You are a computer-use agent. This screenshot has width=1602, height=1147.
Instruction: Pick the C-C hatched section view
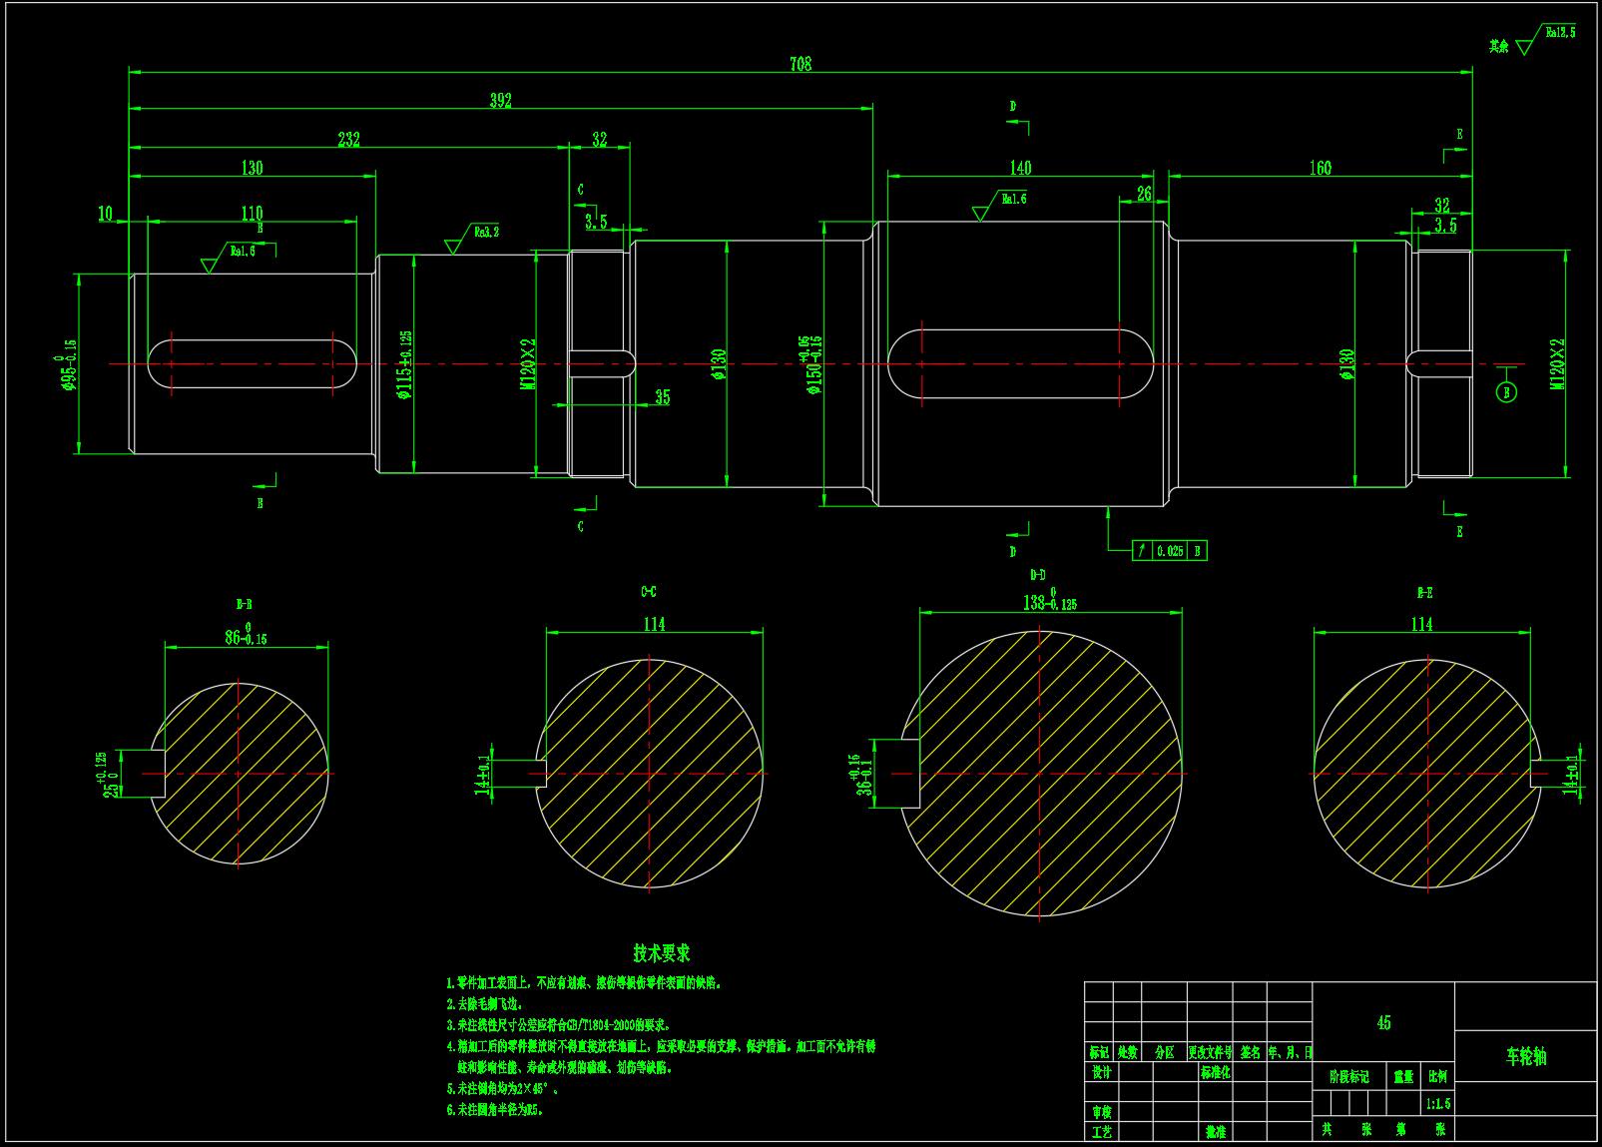coord(649,774)
